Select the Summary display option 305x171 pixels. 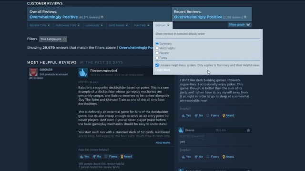[x=157, y=43]
